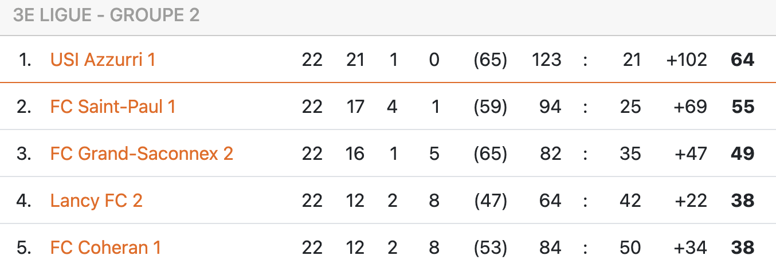Viewport: 776px width, 267px height.
Task: Click the (59) value in FC Saint-Paul row
Action: pos(490,107)
